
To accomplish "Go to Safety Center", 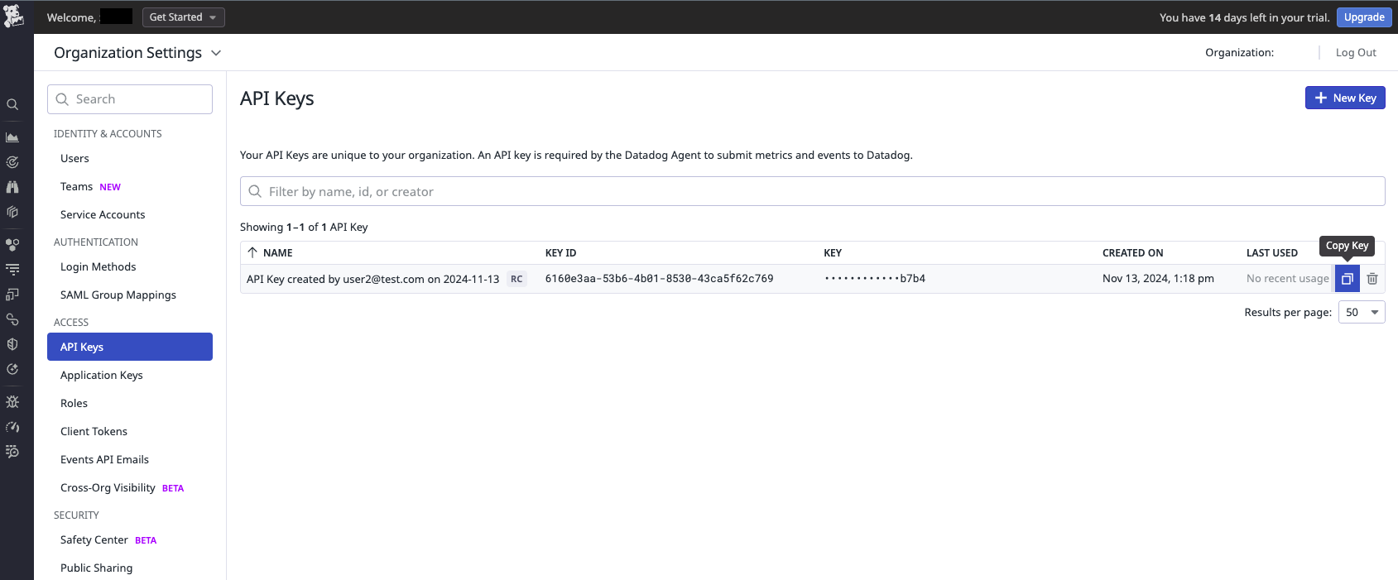I will pyautogui.click(x=94, y=540).
